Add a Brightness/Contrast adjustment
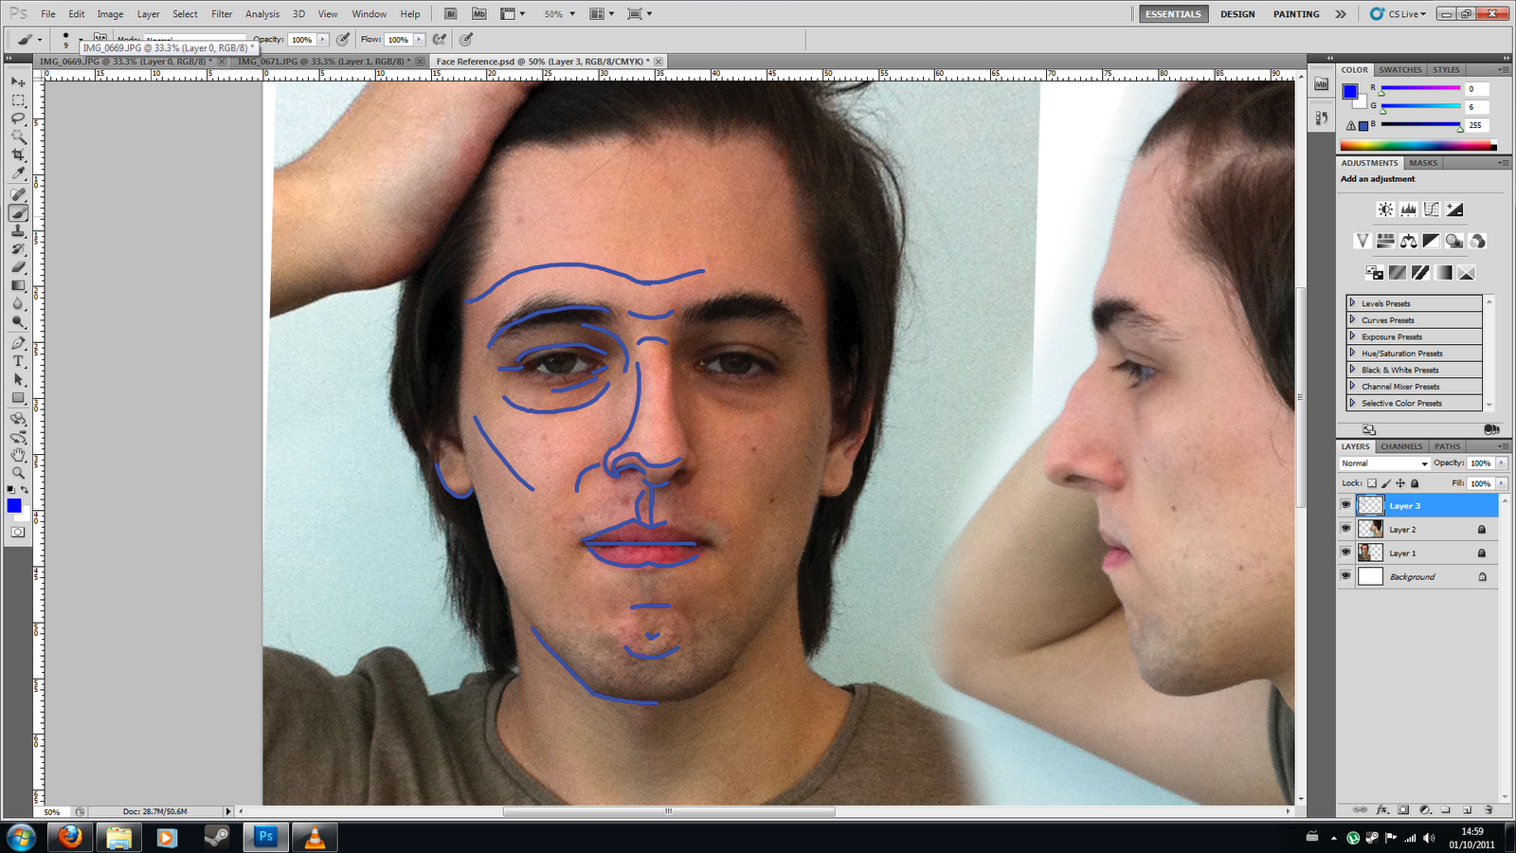Screen dimensions: 1516x853 coord(1384,209)
